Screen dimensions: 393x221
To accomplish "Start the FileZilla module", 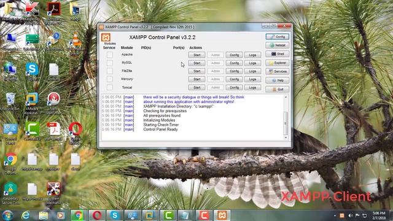I will (x=196, y=71).
